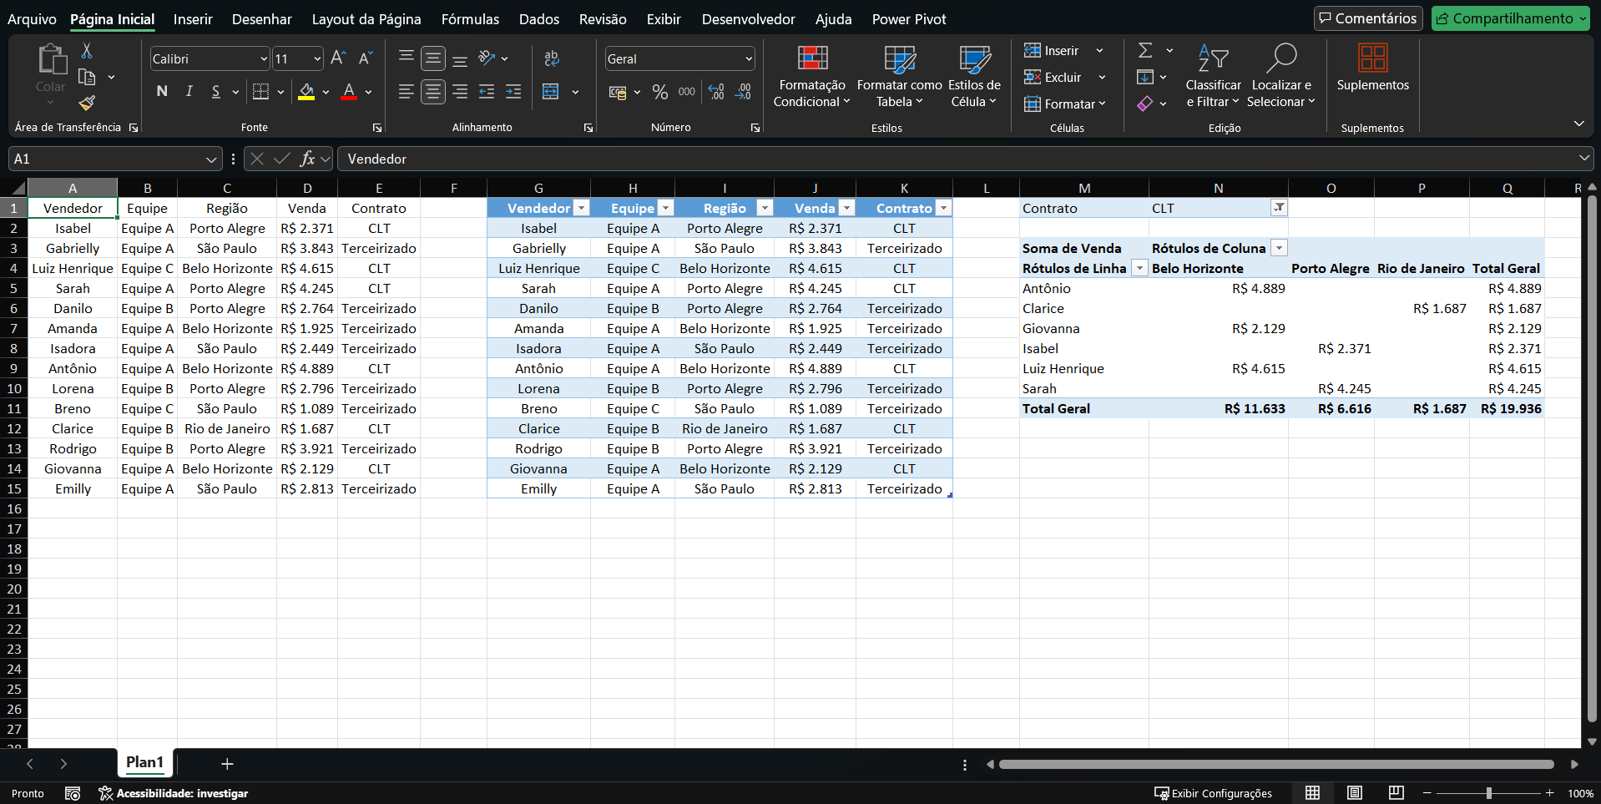
Task: Select the Classificar e Filtrar tool
Action: pyautogui.click(x=1212, y=75)
